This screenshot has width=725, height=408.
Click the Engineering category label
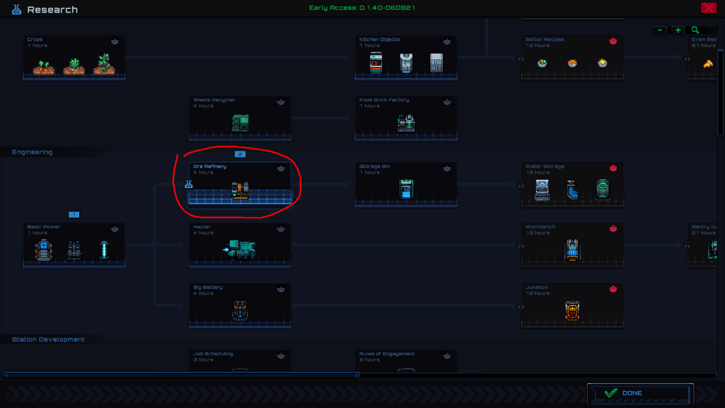32,152
